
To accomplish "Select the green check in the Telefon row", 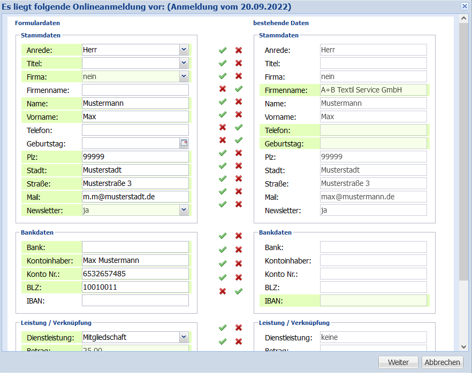I will click(x=239, y=127).
